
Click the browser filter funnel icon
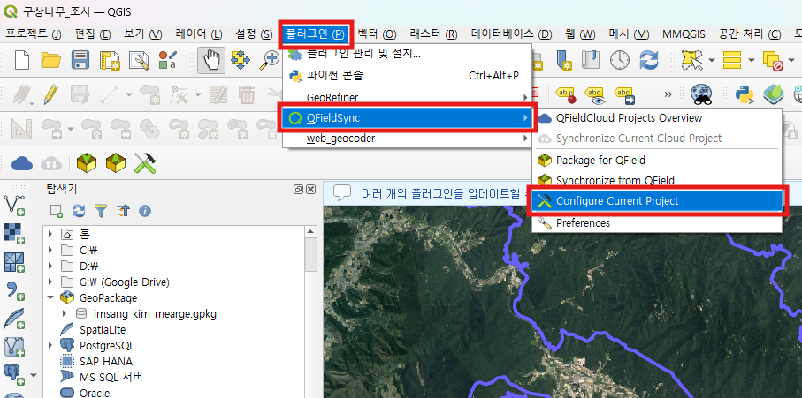pos(101,210)
